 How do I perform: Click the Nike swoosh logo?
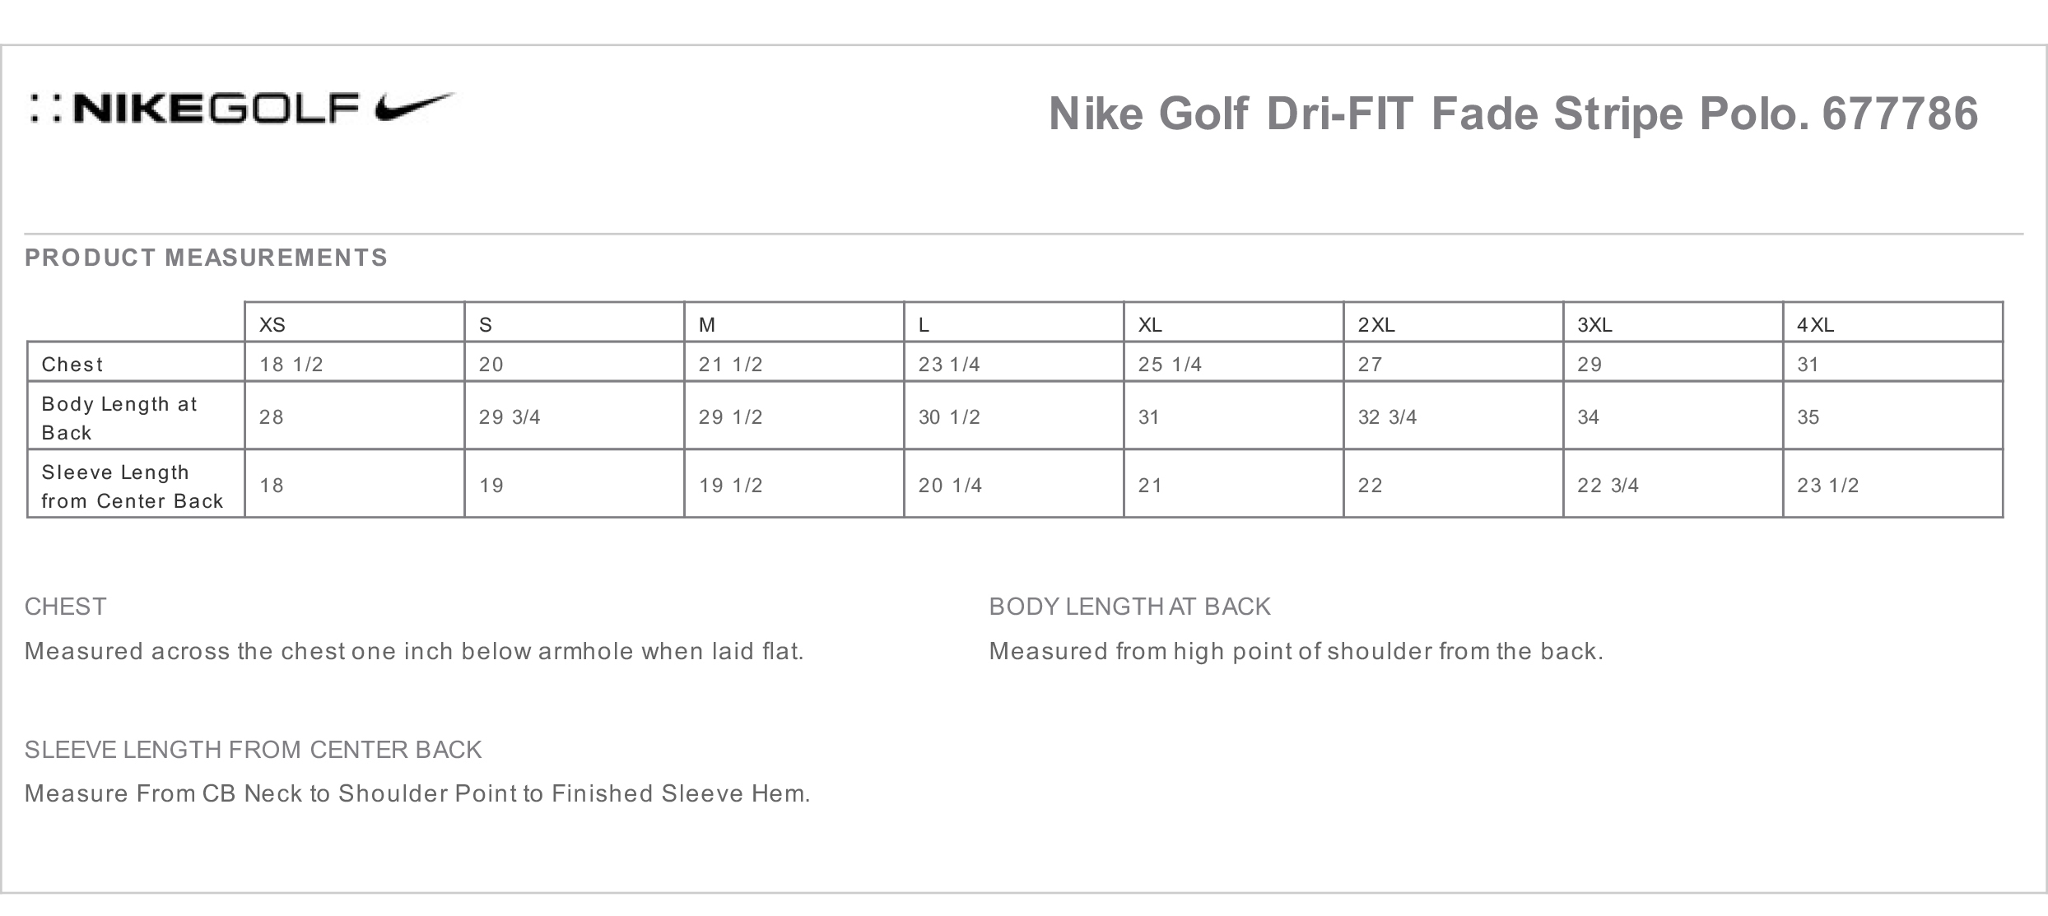click(415, 108)
